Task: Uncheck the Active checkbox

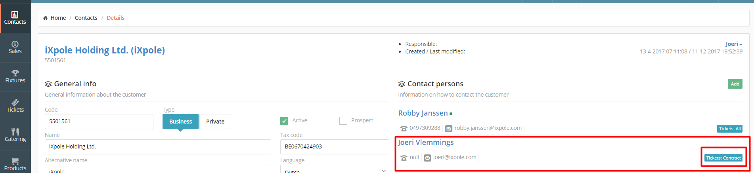Action: click(x=284, y=121)
